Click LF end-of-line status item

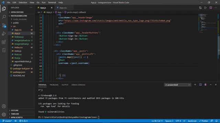[x=184, y=121]
